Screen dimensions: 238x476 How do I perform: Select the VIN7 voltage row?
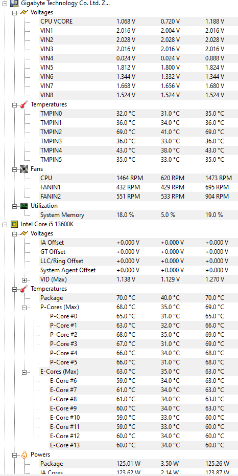[138, 86]
